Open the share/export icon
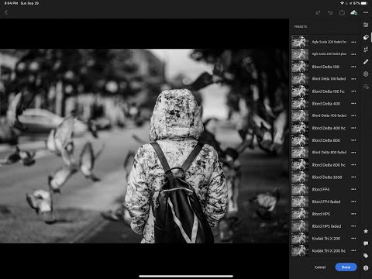Image resolution: width=372 pixels, height=279 pixels. pos(342,12)
